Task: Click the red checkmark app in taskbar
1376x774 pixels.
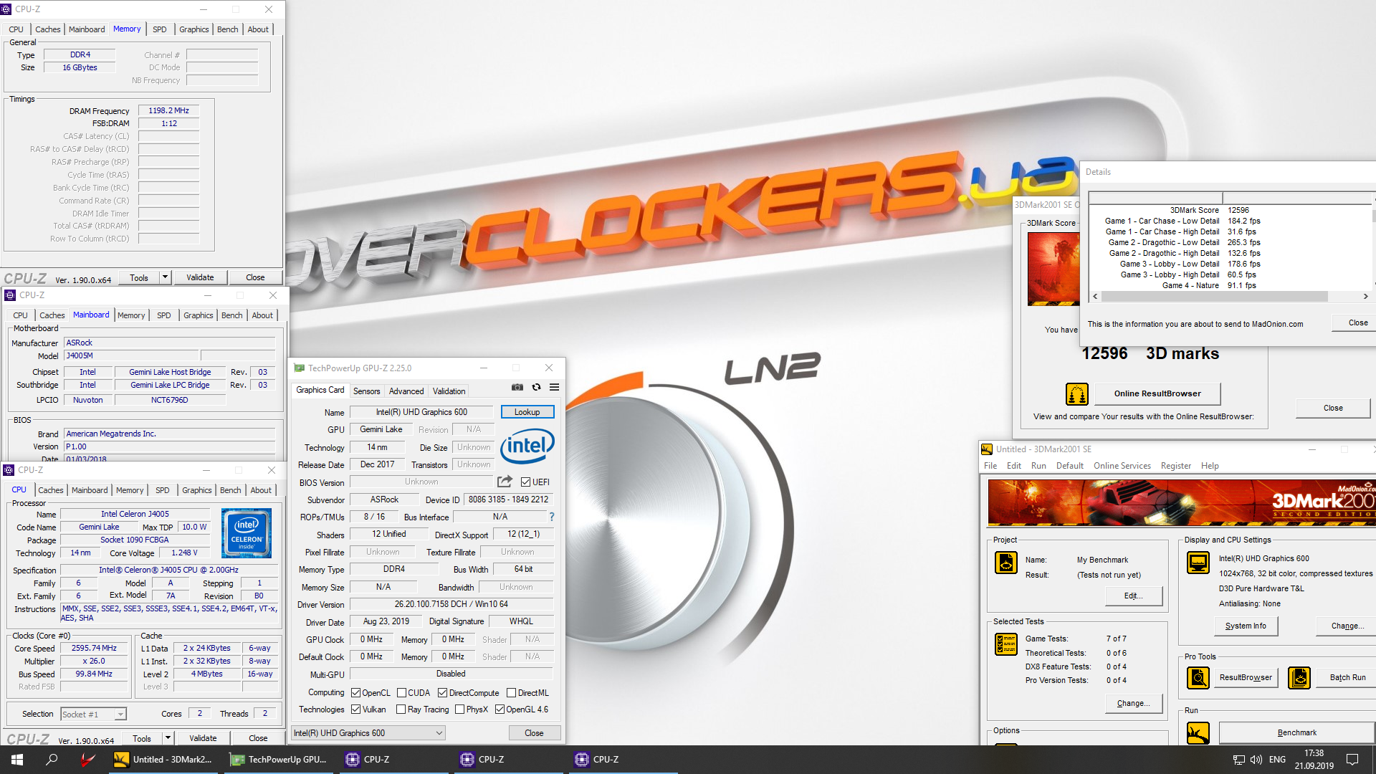Action: click(x=87, y=759)
